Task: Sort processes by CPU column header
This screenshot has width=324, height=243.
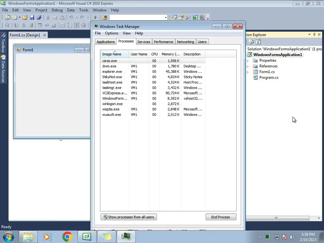Action: point(154,54)
